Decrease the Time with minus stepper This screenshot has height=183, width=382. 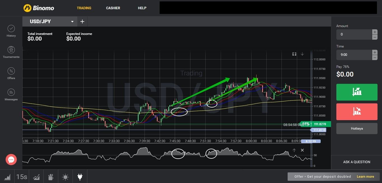point(375,58)
